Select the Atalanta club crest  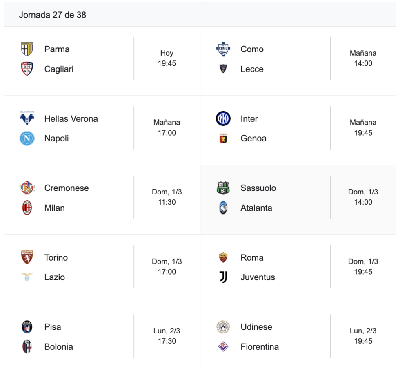tap(223, 208)
